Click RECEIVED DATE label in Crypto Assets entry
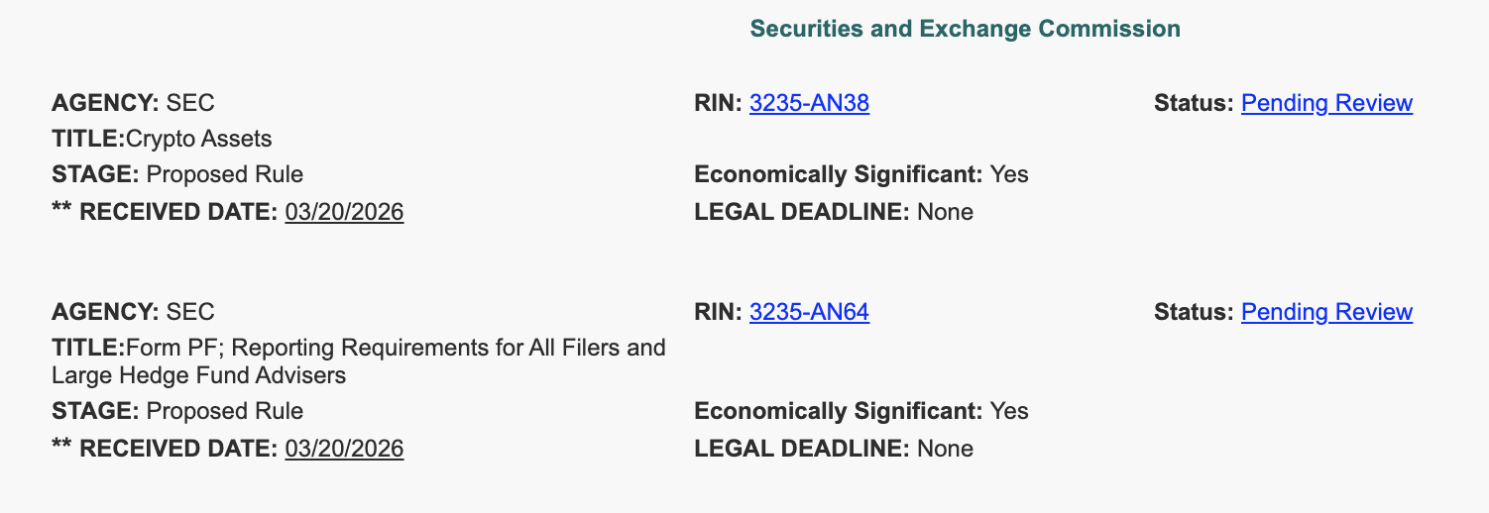 (178, 212)
